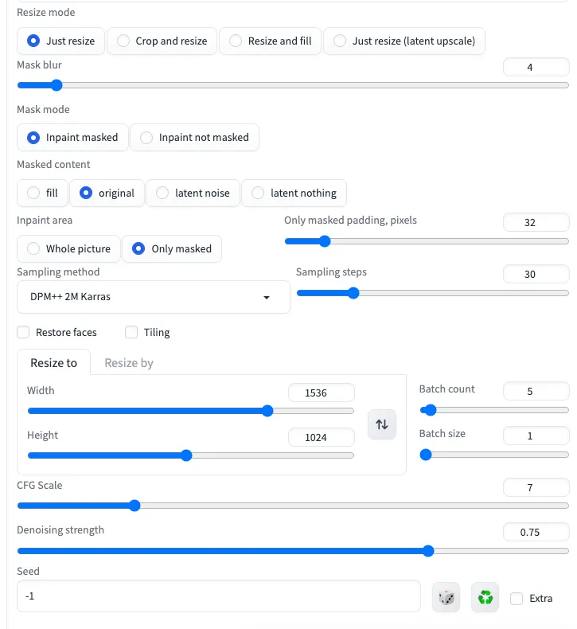Select the Resize to tab

[x=53, y=362]
